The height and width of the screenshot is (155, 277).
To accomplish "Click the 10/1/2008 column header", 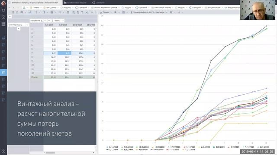I will tap(78, 25).
